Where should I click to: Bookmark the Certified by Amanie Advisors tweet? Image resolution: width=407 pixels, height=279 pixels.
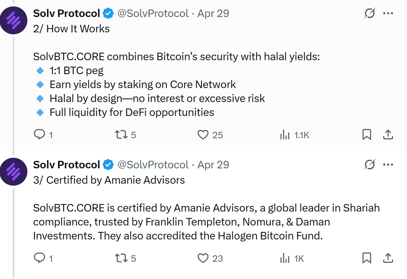[x=367, y=258]
